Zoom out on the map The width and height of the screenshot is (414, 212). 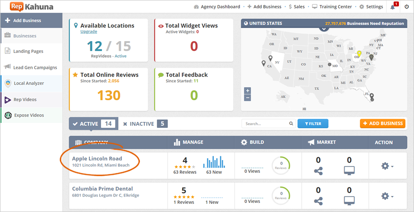[248, 98]
